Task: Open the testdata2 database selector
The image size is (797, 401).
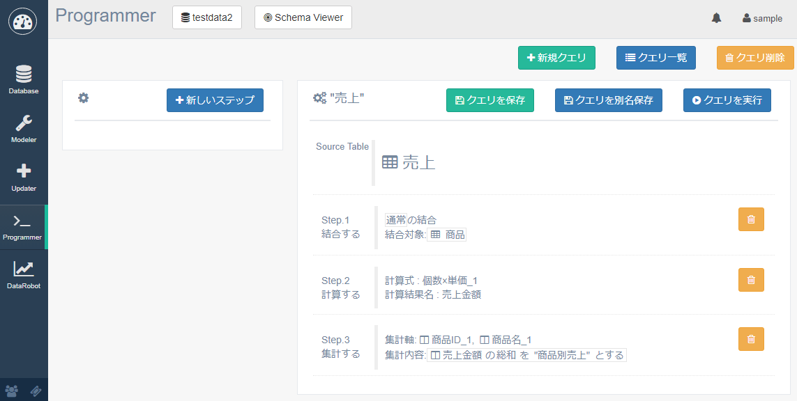Action: tap(206, 17)
